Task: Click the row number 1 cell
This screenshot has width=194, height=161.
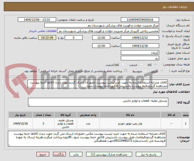Action: tap(186, 123)
